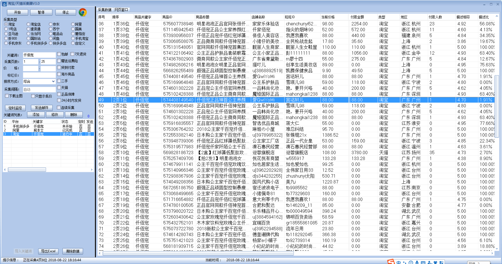This screenshot has width=502, height=264.
Task: Toggle Sogou punctuation mode icon
Action: (x=405, y=263)
